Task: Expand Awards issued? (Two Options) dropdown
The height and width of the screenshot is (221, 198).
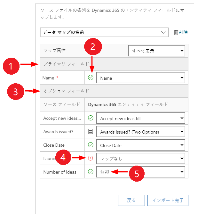Action: click(x=141, y=132)
